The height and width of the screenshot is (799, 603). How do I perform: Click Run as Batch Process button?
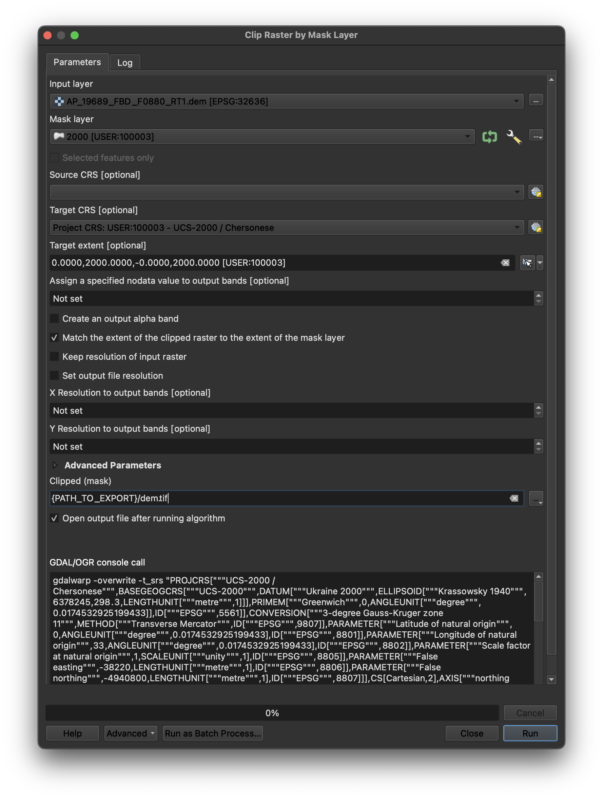point(213,733)
